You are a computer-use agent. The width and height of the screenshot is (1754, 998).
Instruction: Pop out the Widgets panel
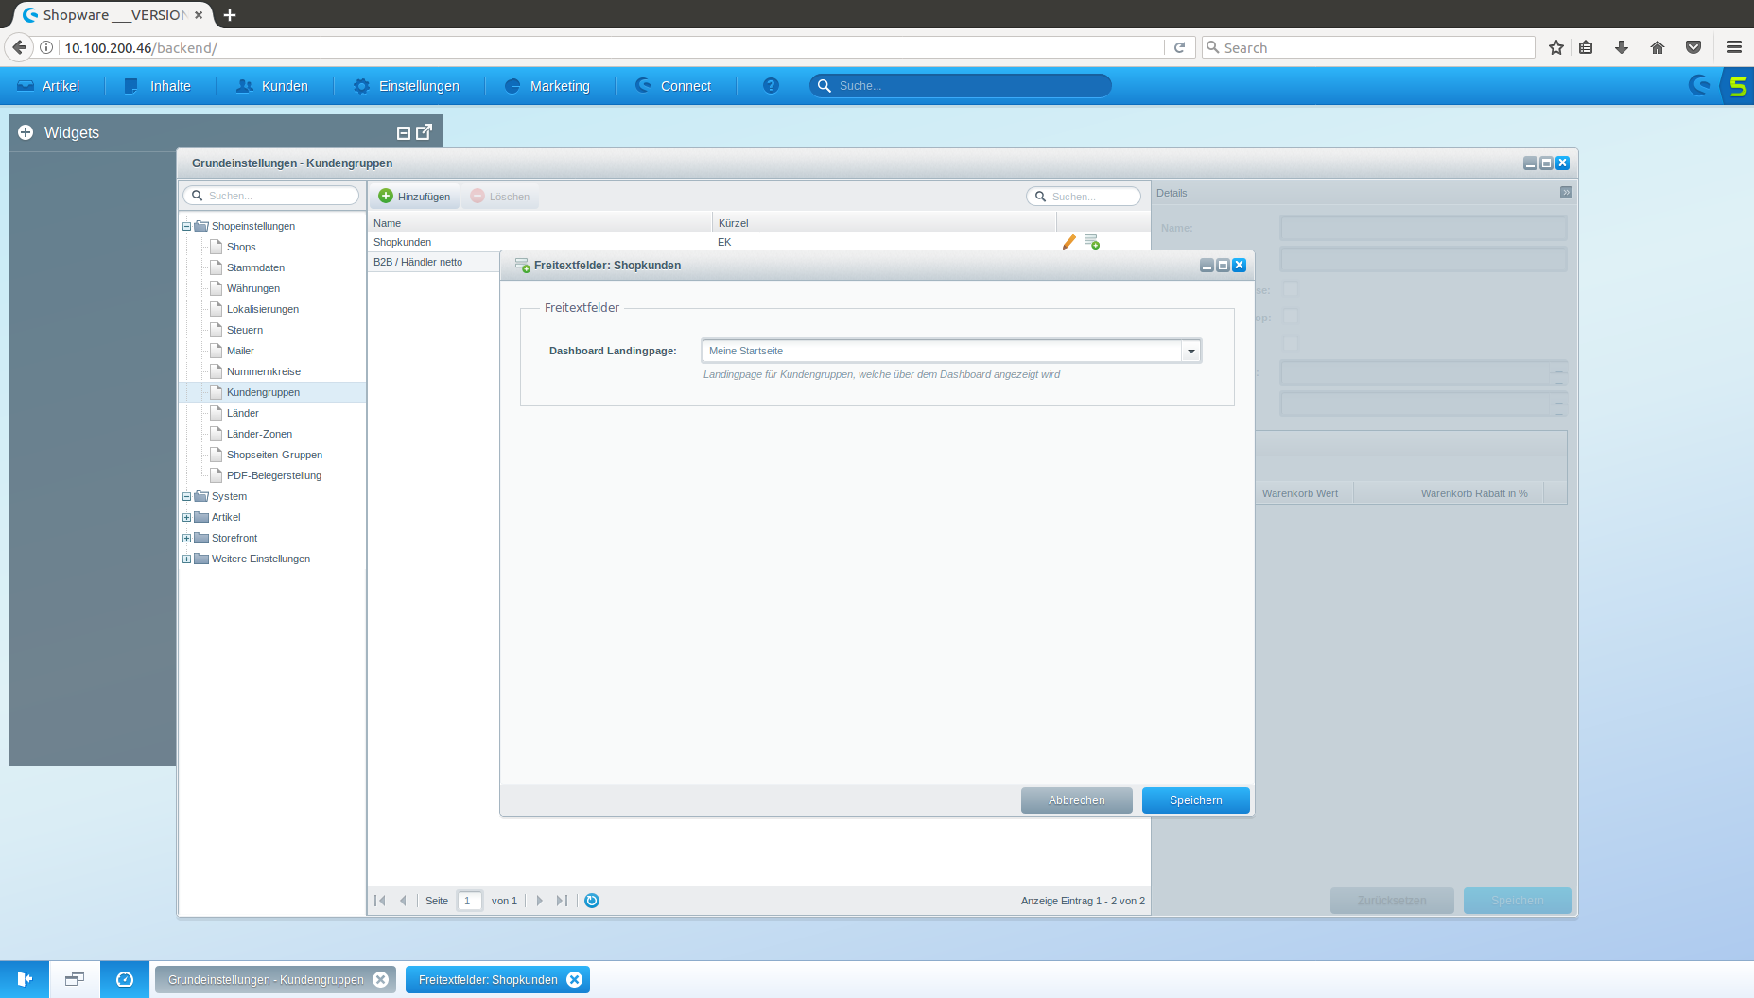pyautogui.click(x=425, y=132)
